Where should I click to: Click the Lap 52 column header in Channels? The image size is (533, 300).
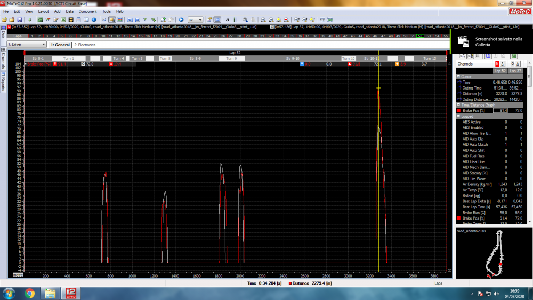coord(500,71)
